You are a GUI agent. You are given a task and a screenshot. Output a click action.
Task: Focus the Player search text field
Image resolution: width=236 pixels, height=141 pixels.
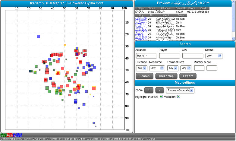tap(169, 56)
